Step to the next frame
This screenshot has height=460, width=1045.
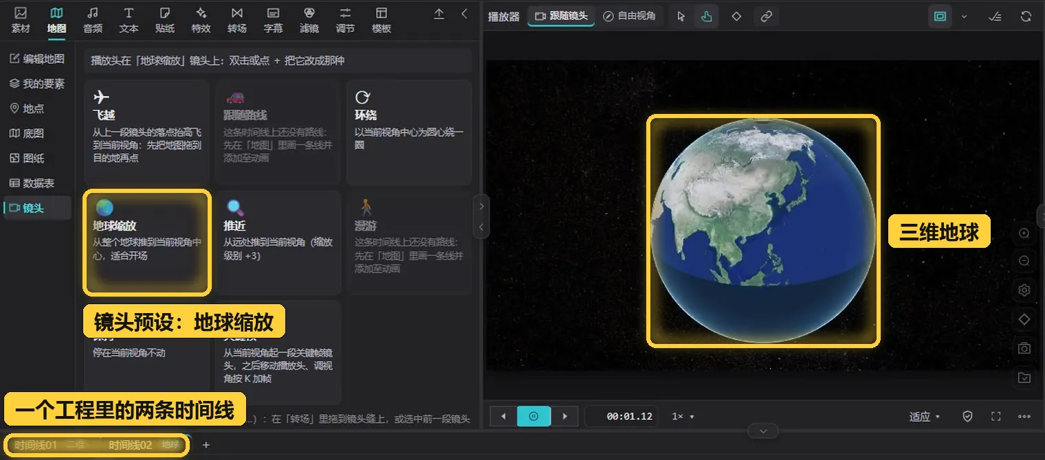[564, 416]
